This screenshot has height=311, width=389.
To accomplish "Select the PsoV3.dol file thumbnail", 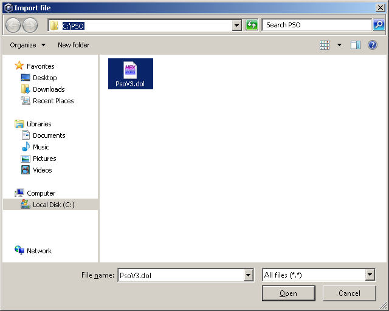I will 130,73.
